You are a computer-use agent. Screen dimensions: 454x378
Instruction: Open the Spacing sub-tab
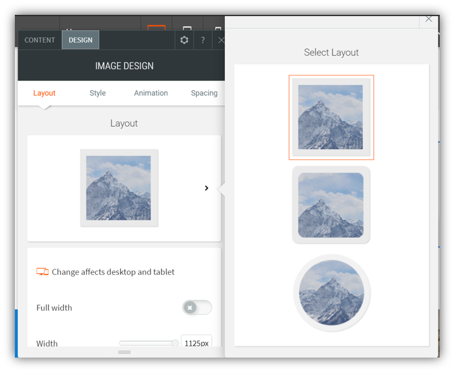tap(204, 93)
